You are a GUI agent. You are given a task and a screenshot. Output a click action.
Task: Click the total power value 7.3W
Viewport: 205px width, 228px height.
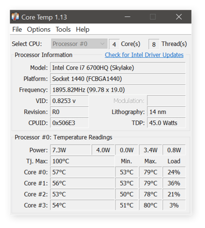pyautogui.click(x=70, y=150)
